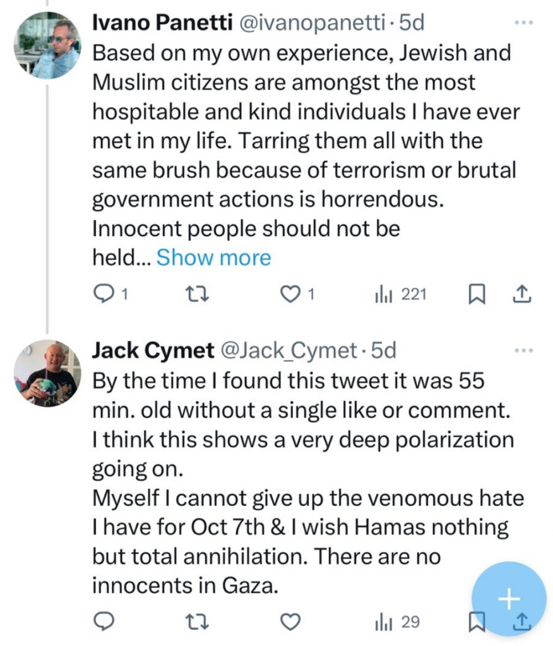Toggle the bookmark on Ivano Panetti's tweet
The image size is (553, 646).
(477, 293)
